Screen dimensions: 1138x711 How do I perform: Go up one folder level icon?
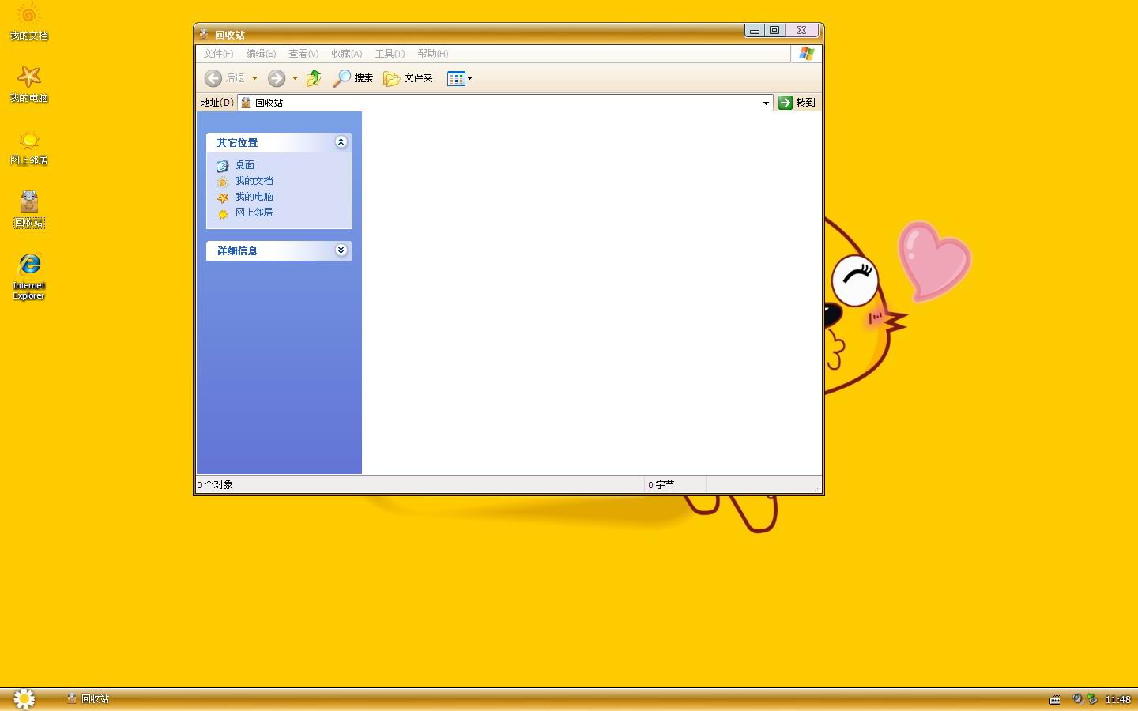[x=314, y=78]
